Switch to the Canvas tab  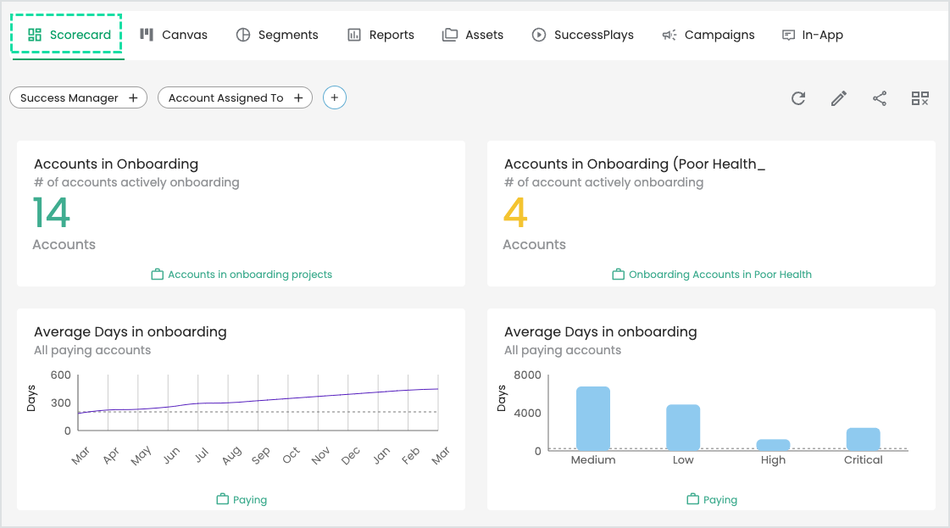point(174,35)
